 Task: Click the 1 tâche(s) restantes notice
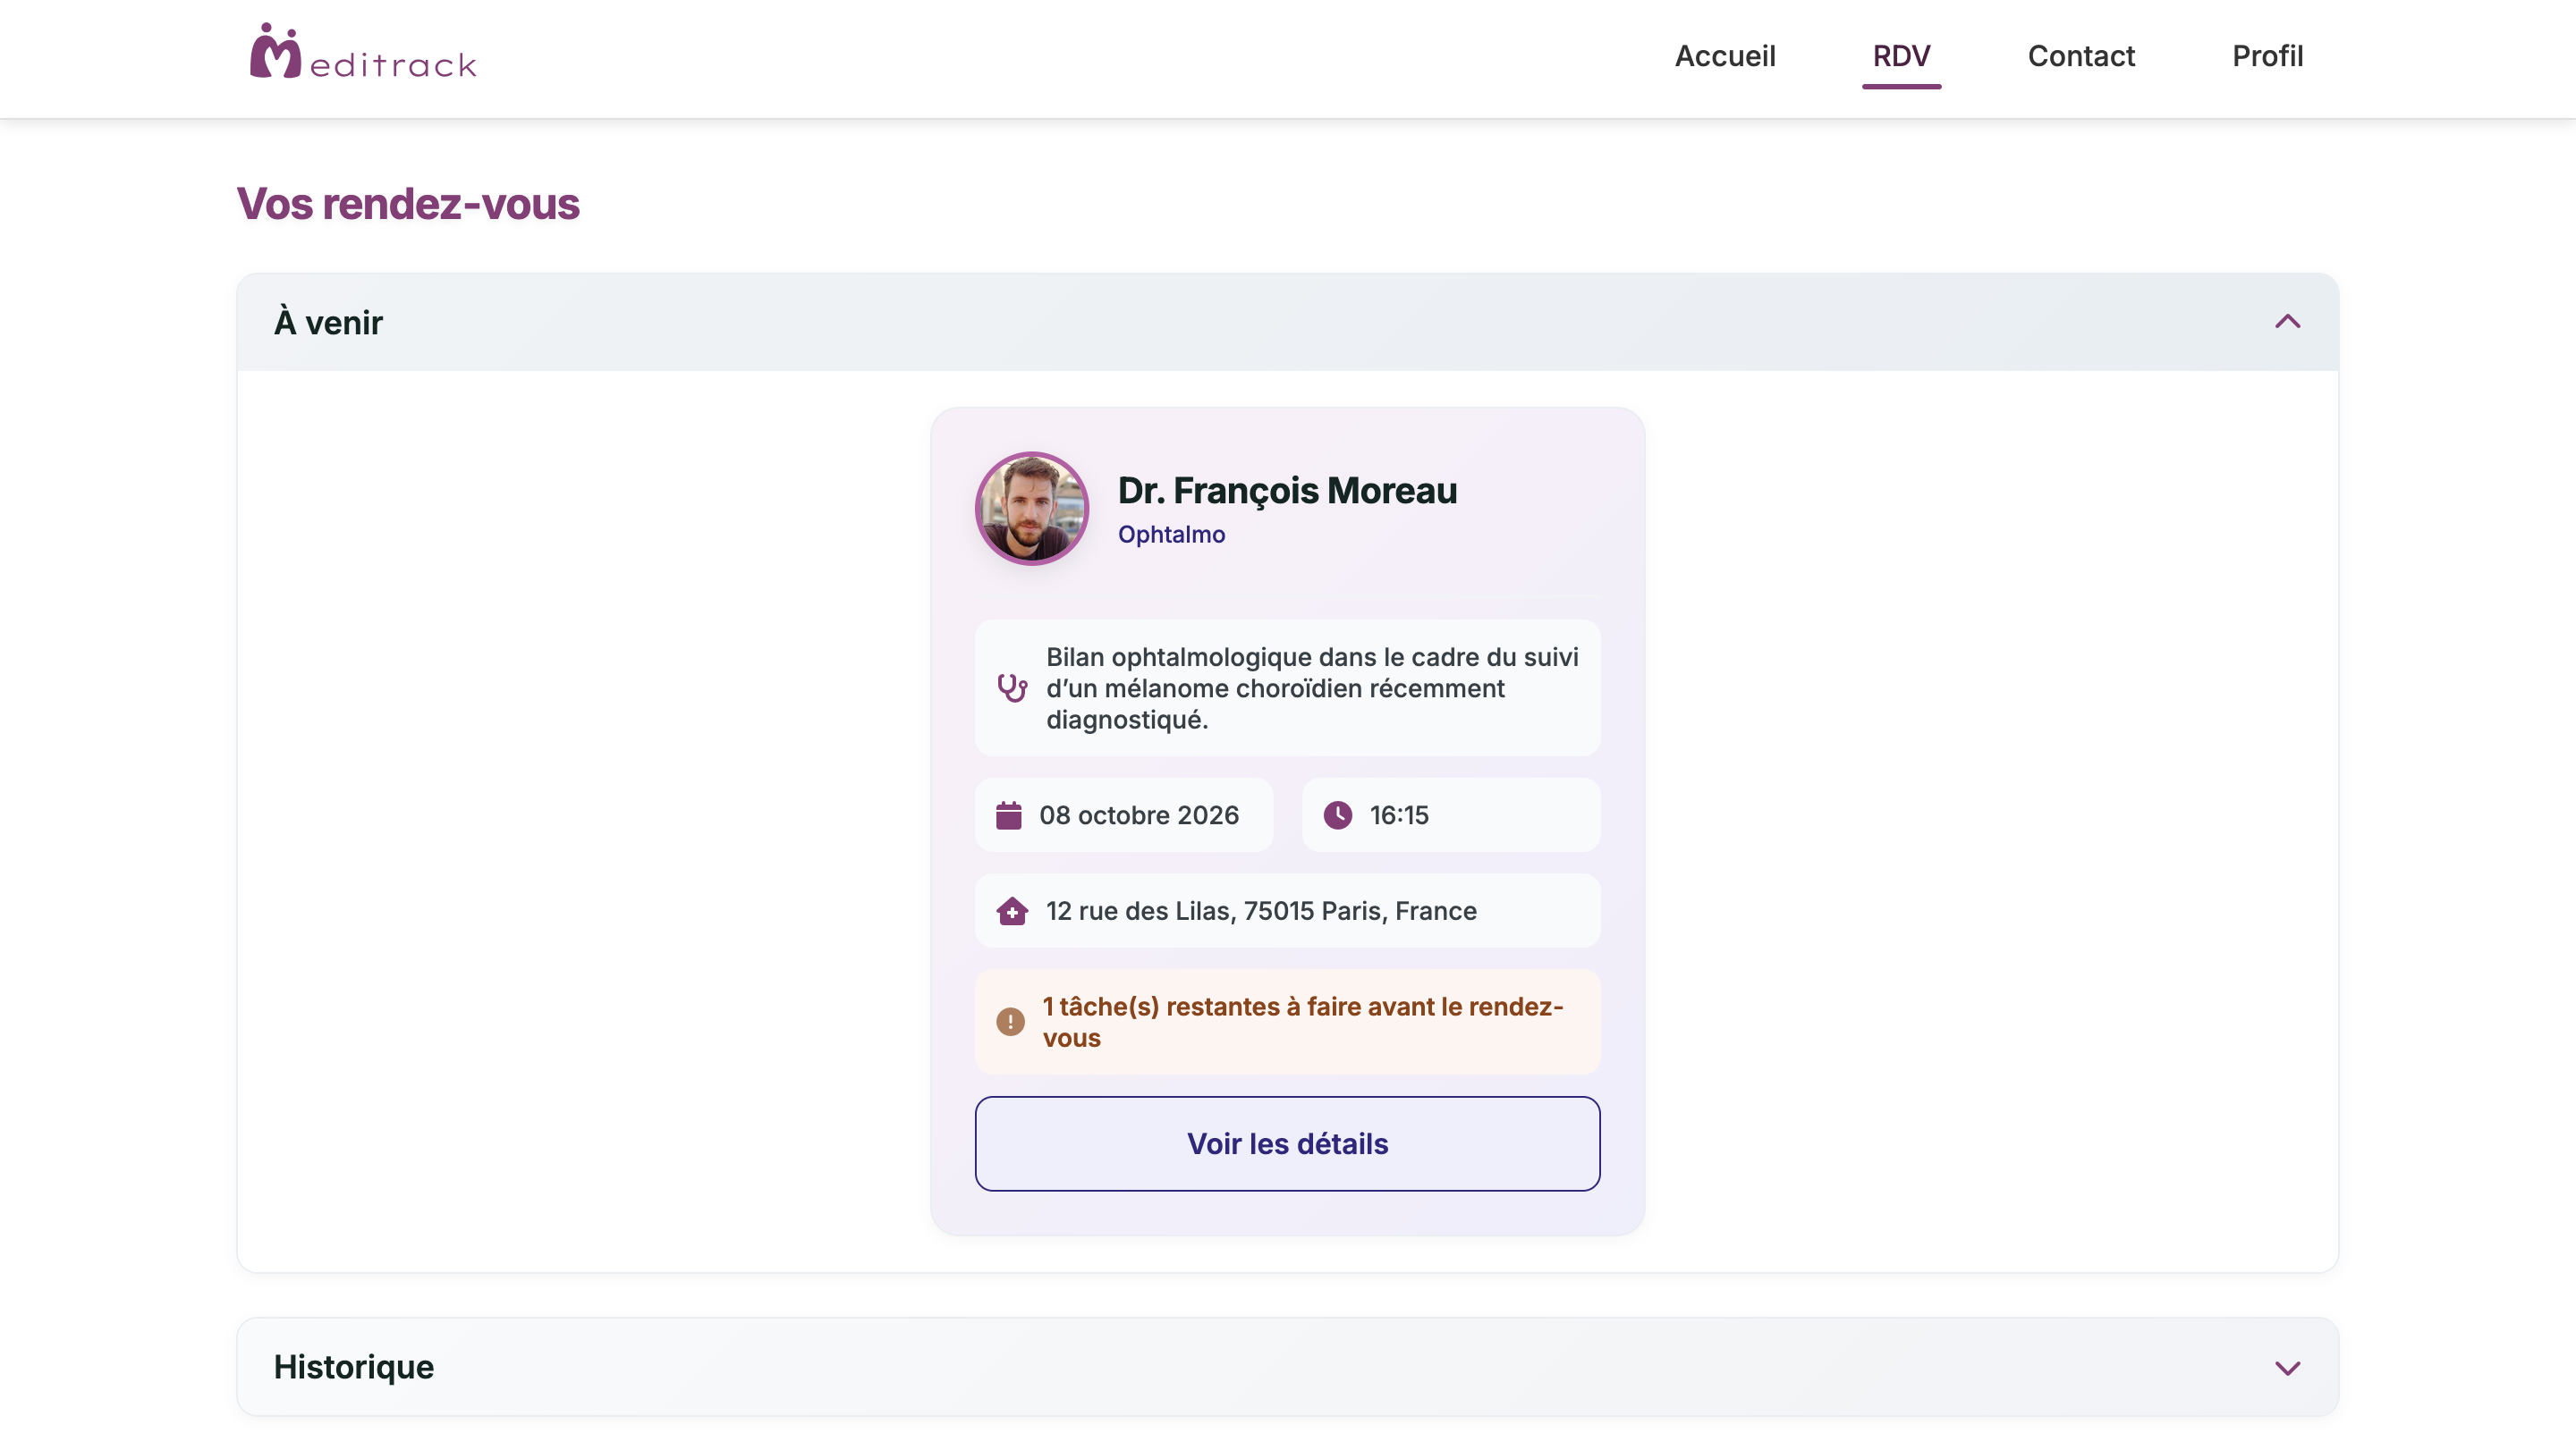(1287, 1021)
